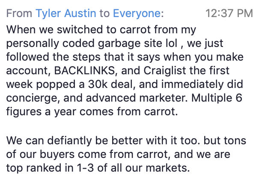Viewport: 256px width, 181px height.
Task: Click the phrase top ranked in 1-3
Action: 50,168
